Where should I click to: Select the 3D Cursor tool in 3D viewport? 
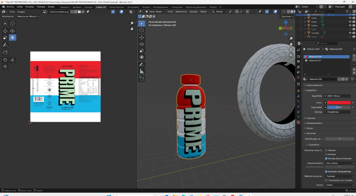142,30
